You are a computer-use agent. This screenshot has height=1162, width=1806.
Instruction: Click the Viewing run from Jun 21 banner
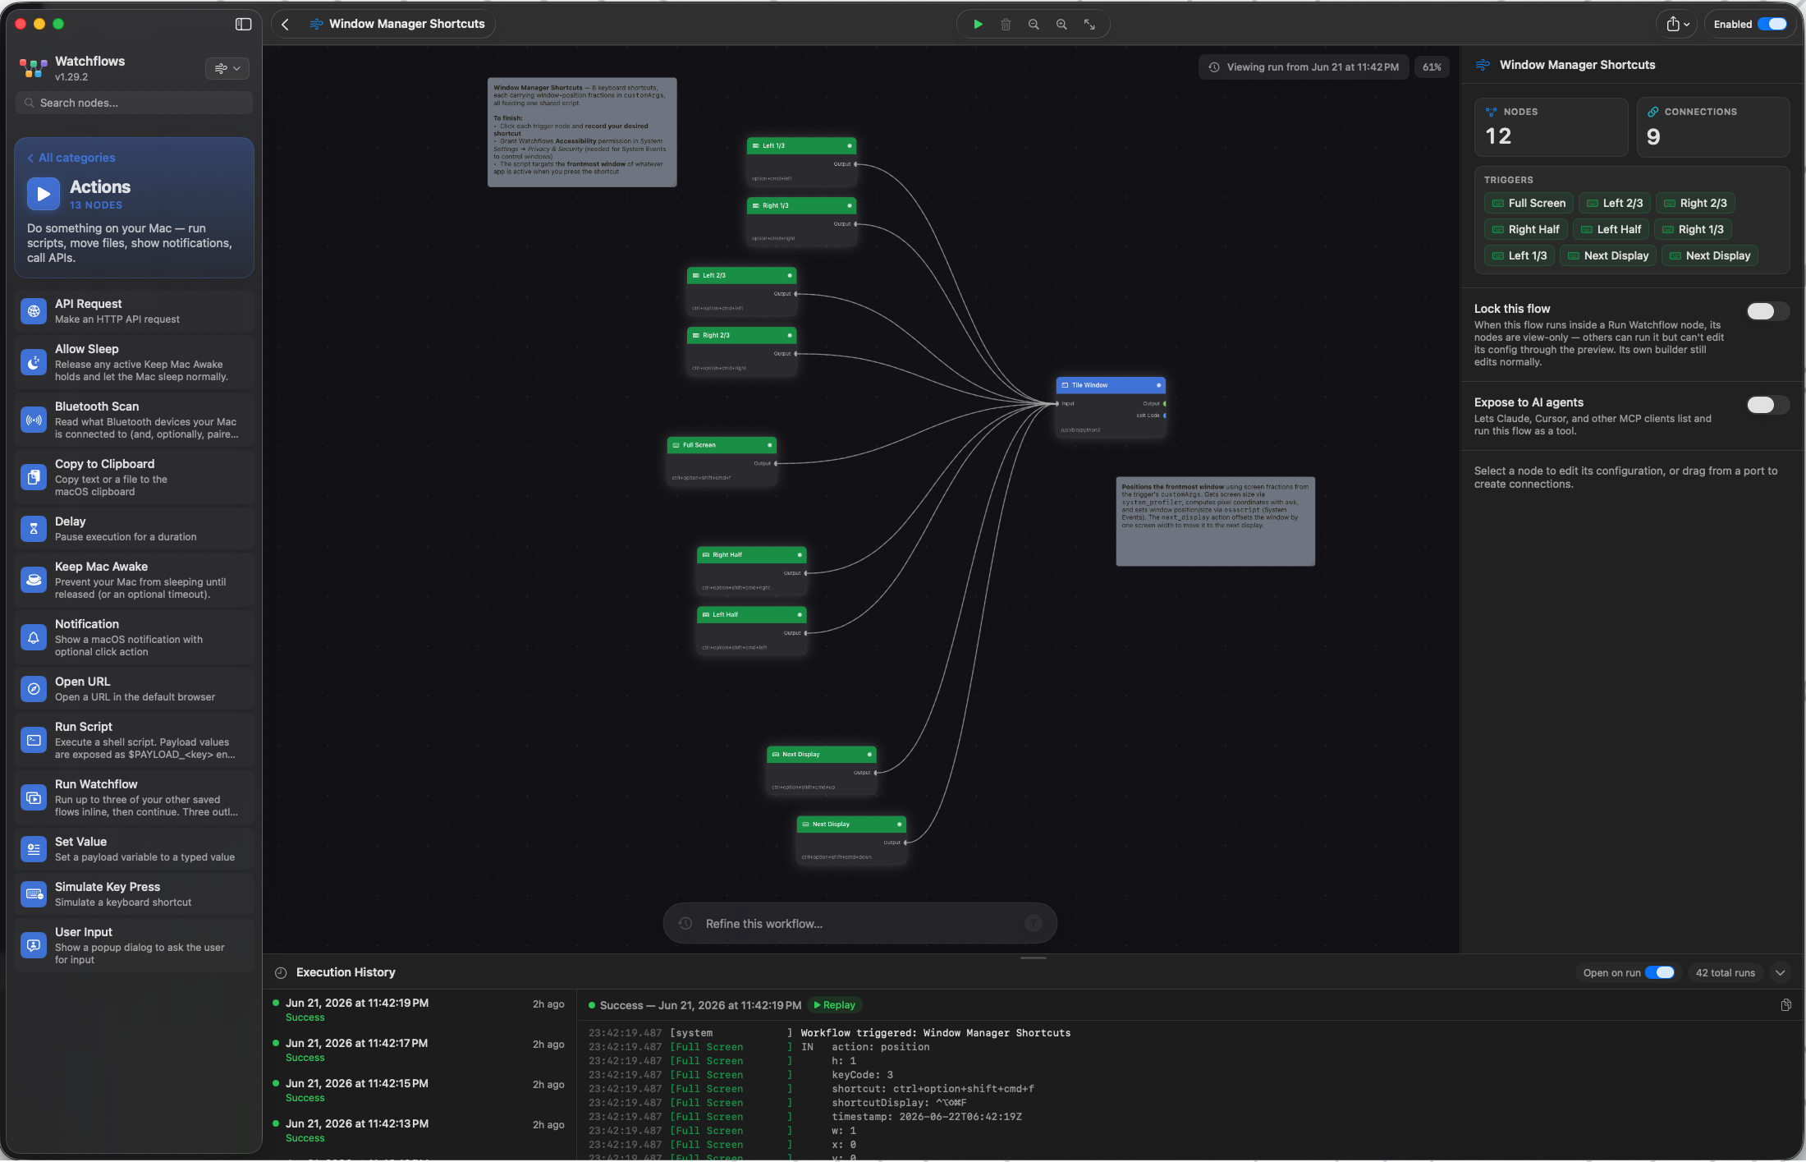coord(1304,67)
